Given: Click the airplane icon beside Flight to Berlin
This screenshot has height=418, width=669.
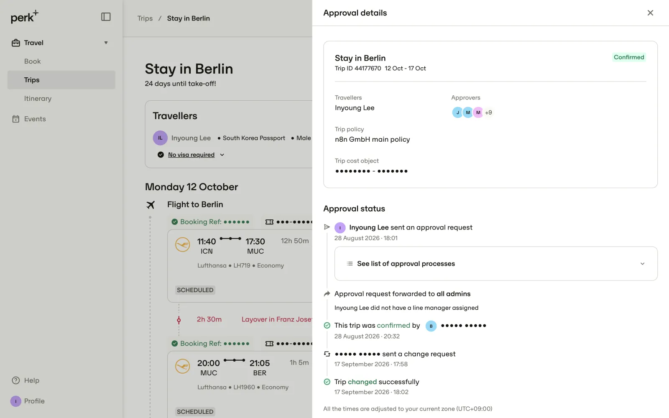Looking at the screenshot, I should coord(151,205).
